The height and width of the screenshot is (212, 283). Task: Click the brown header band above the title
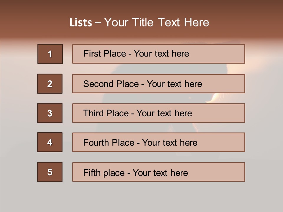(141, 7)
